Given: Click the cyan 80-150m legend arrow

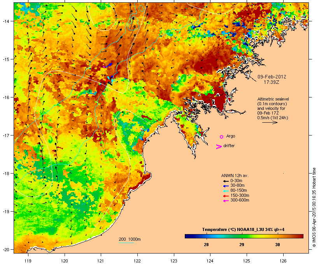Looking at the screenshot, I should point(226,191).
